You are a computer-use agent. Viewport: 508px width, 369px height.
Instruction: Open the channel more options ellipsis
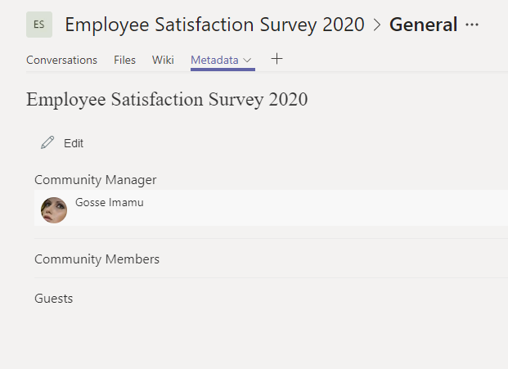472,25
